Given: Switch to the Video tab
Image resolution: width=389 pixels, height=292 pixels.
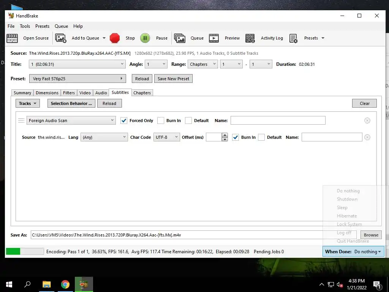Looking at the screenshot, I should (85, 93).
